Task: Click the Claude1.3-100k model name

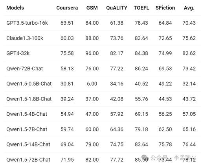Action: point(25,38)
